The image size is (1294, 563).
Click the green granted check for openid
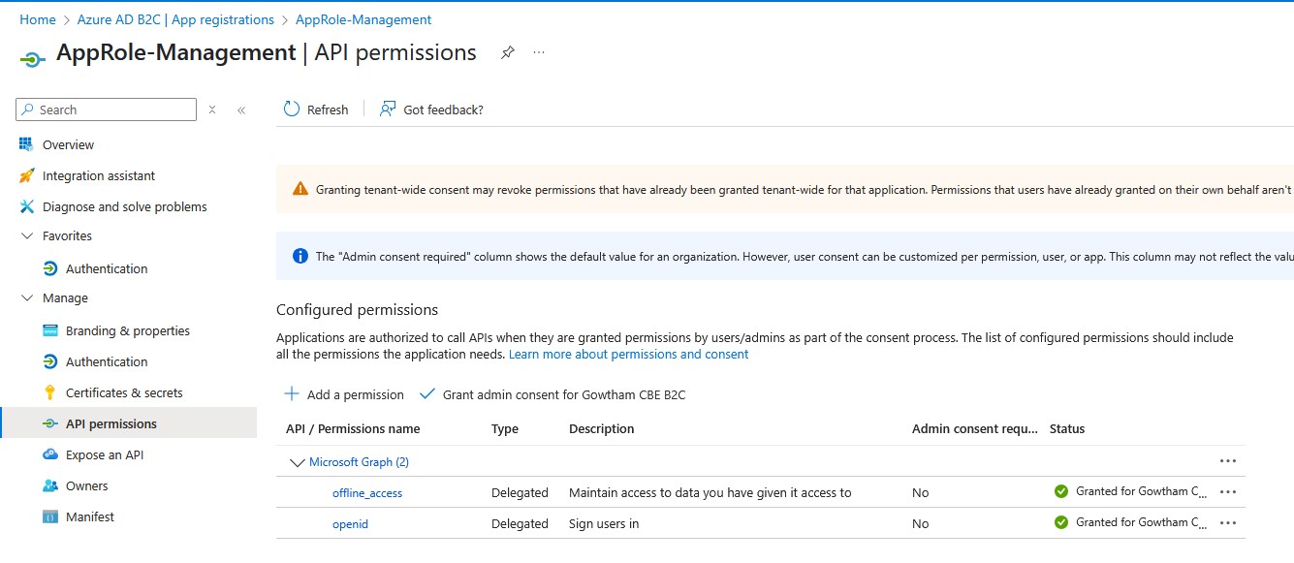coord(1061,522)
